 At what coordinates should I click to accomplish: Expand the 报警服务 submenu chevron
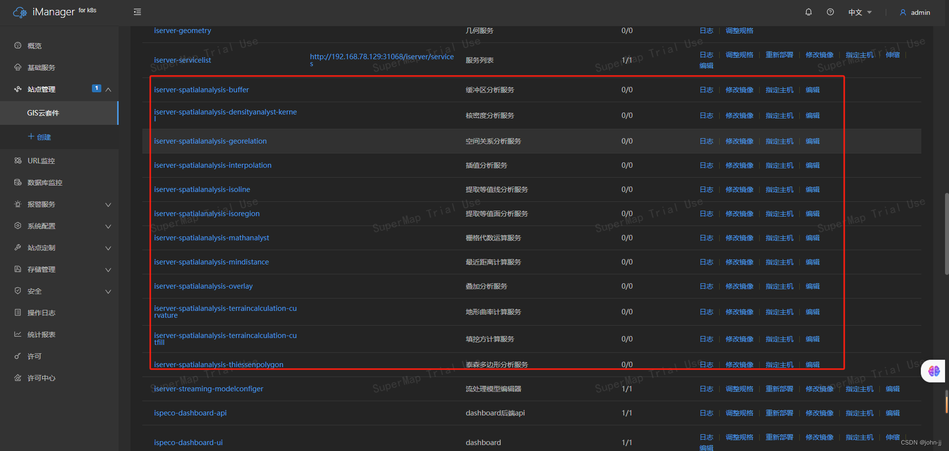pos(108,205)
